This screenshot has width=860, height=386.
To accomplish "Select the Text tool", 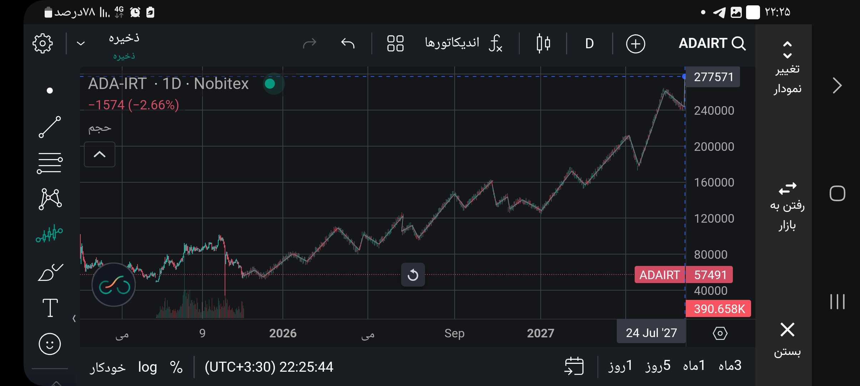I will click(x=50, y=308).
